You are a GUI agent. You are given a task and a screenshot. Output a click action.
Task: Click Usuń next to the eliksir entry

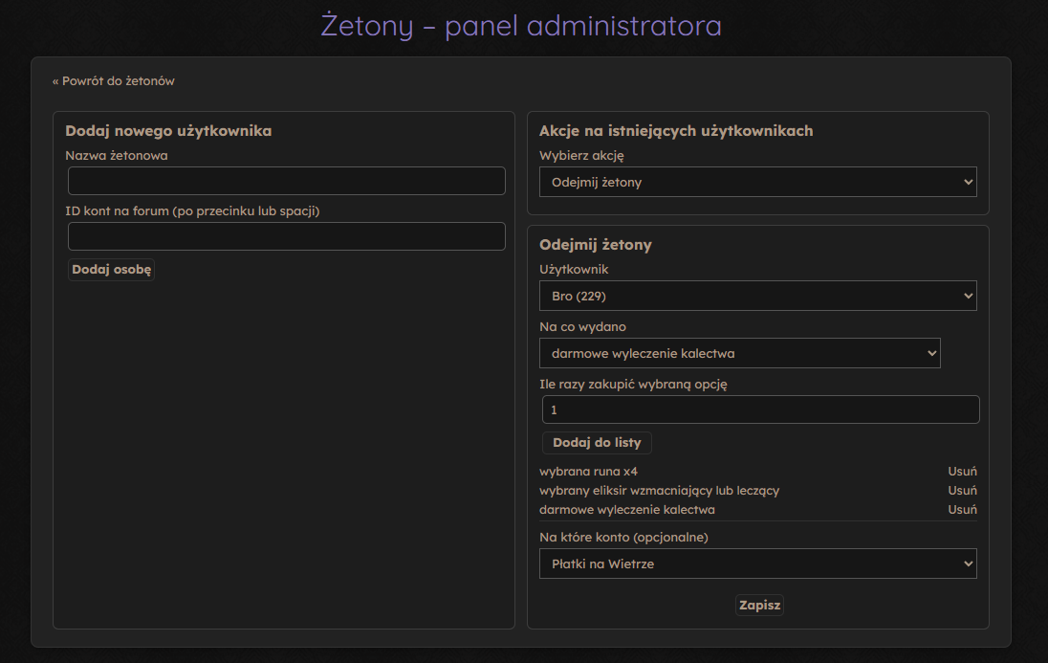962,491
